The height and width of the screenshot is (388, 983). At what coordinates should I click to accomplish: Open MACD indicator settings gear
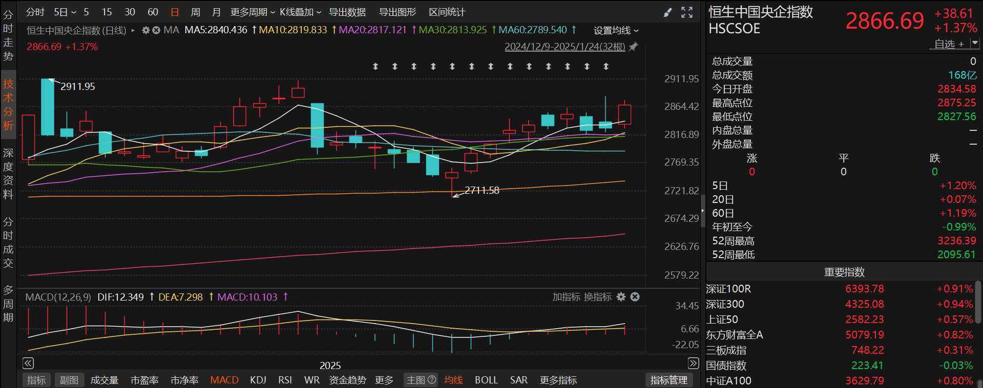(621, 296)
